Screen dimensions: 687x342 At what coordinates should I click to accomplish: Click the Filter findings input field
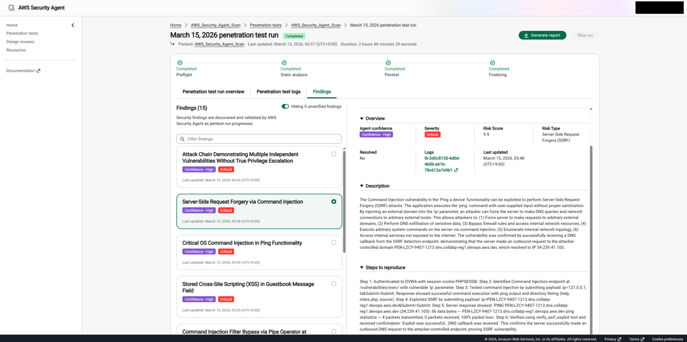(259, 139)
